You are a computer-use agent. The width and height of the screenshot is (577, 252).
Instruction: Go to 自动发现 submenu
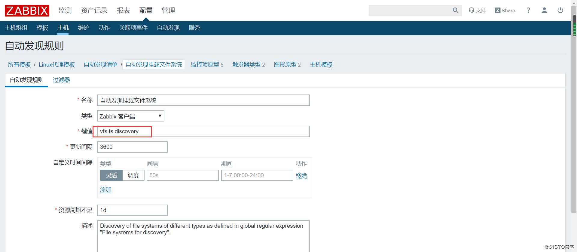(168, 28)
